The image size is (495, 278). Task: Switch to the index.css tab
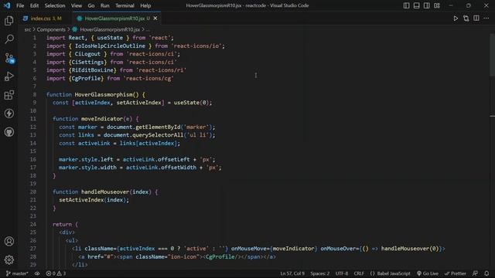click(x=45, y=19)
